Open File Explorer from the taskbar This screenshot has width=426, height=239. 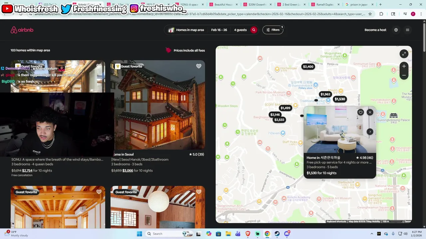tap(228, 234)
